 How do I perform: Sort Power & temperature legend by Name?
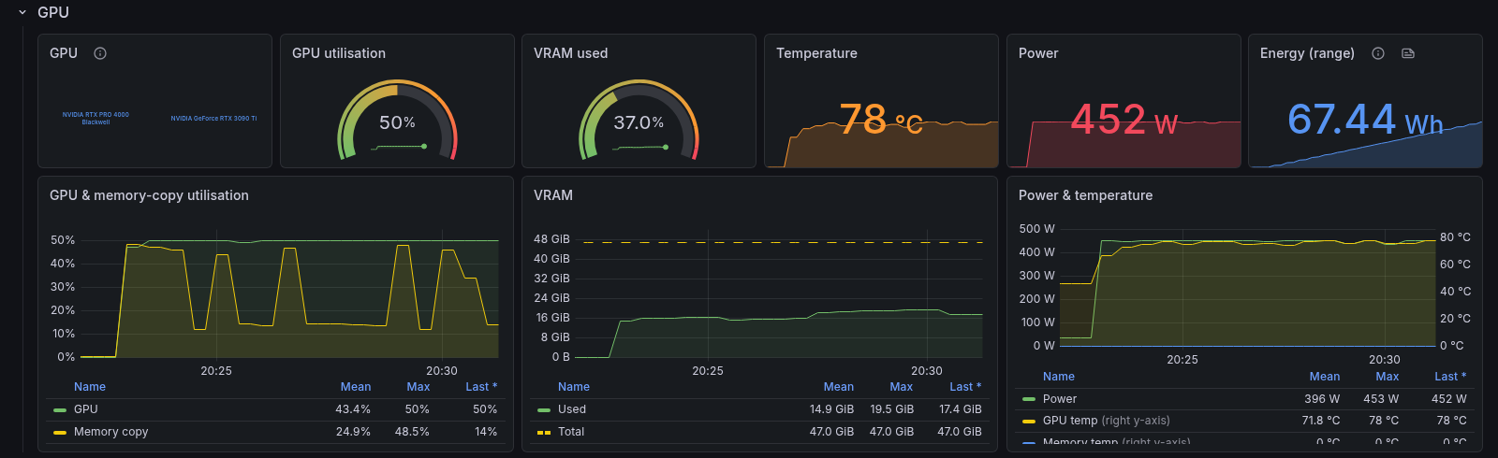1059,377
